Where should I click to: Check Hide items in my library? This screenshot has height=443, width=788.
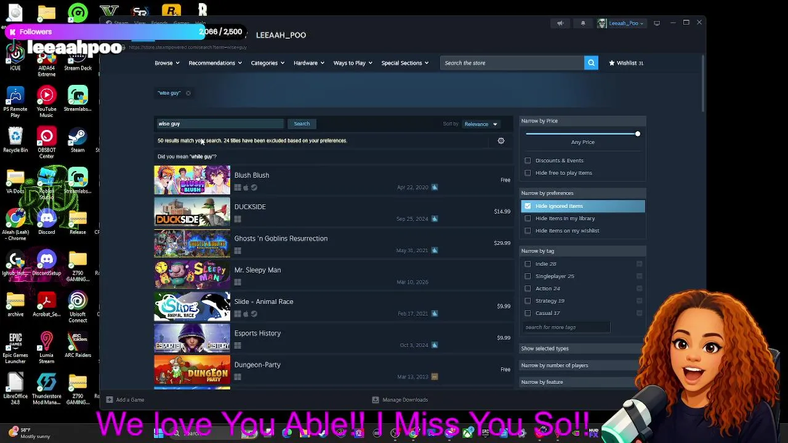point(528,218)
